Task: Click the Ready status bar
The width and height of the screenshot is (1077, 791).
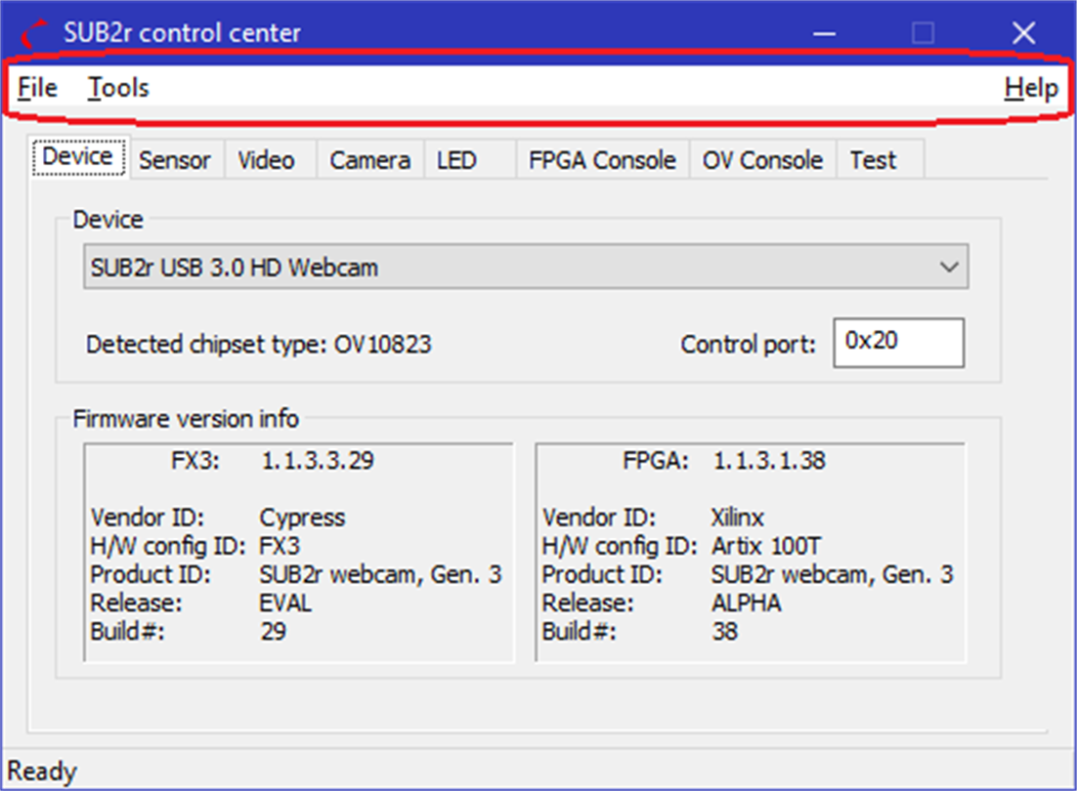Action: click(538, 771)
